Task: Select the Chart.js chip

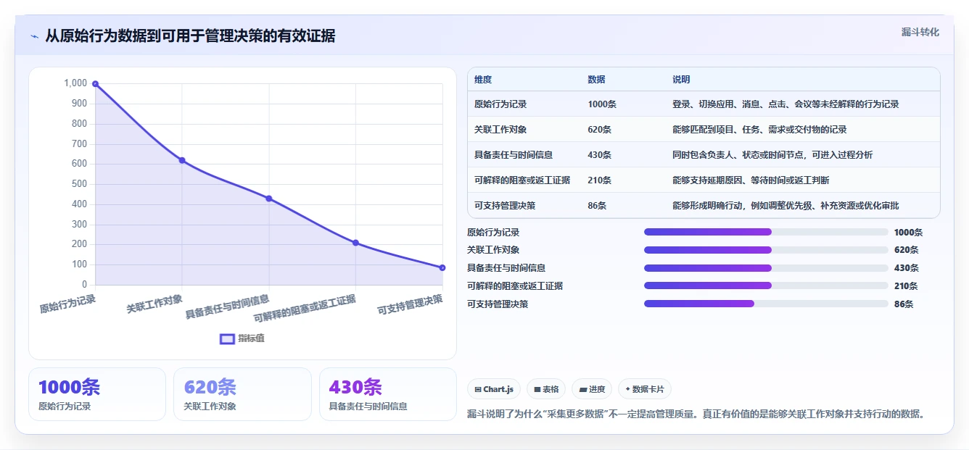Action: coord(494,389)
